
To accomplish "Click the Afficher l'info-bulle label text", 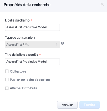I will point(23,88).
